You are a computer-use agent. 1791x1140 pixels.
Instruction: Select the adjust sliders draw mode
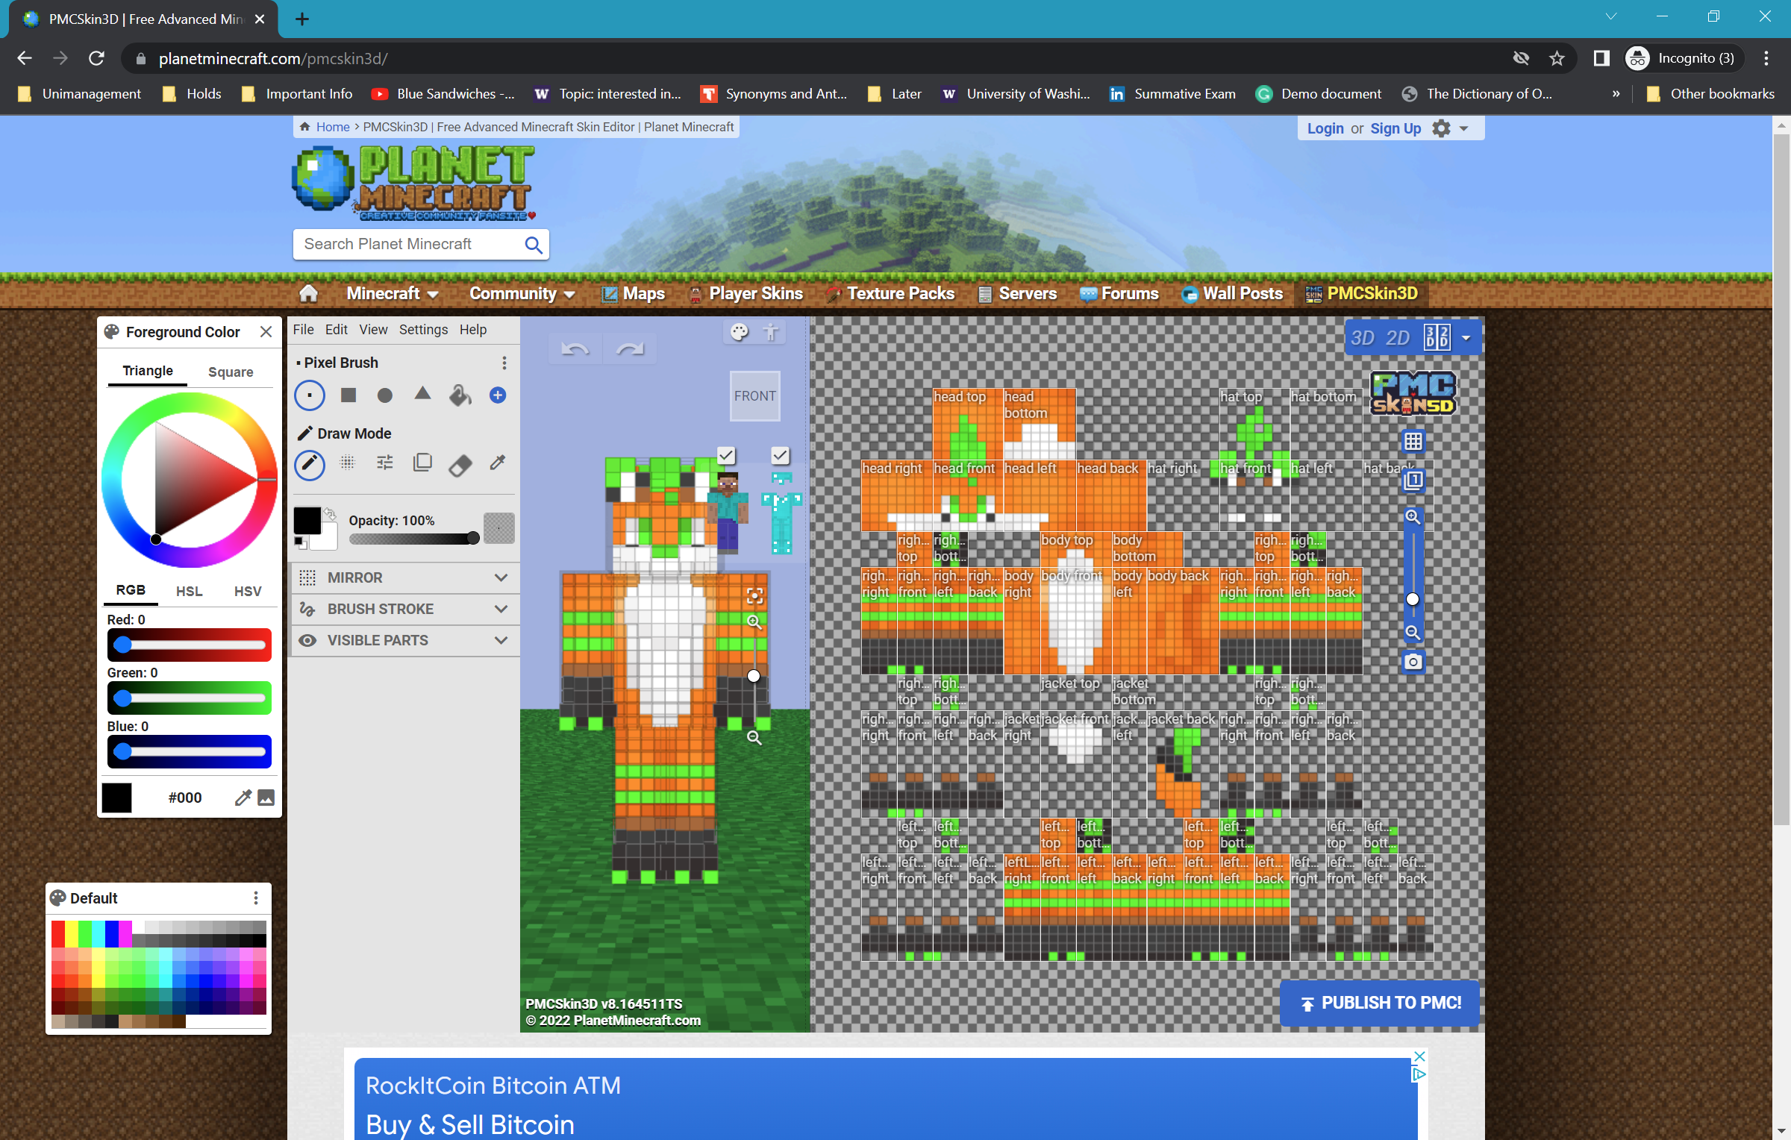pyautogui.click(x=385, y=463)
